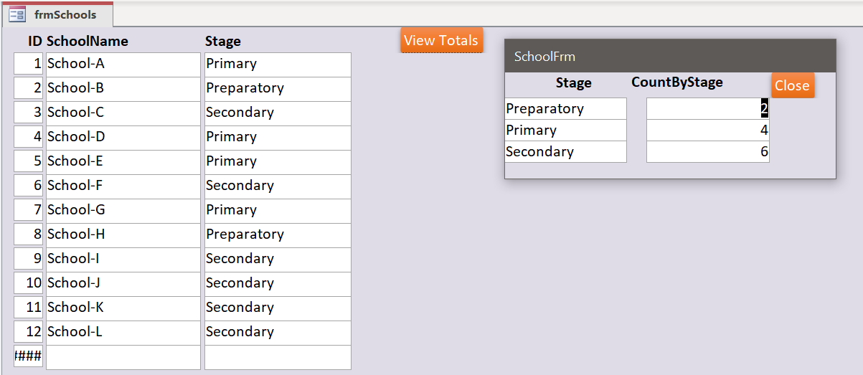
Task: Select the School-L name field
Action: coord(123,332)
